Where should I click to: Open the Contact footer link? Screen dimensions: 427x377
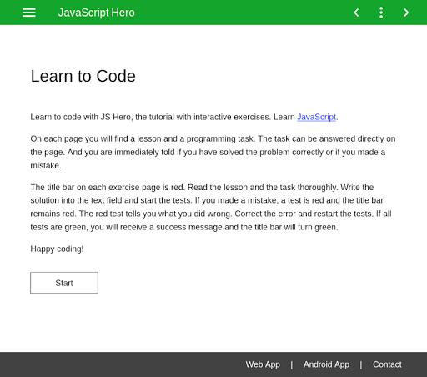coord(387,364)
